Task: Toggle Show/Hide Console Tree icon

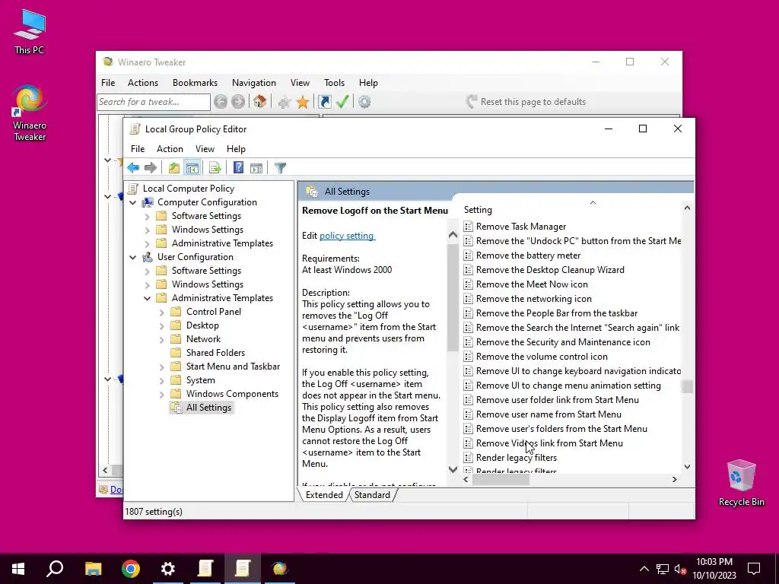Action: click(192, 168)
